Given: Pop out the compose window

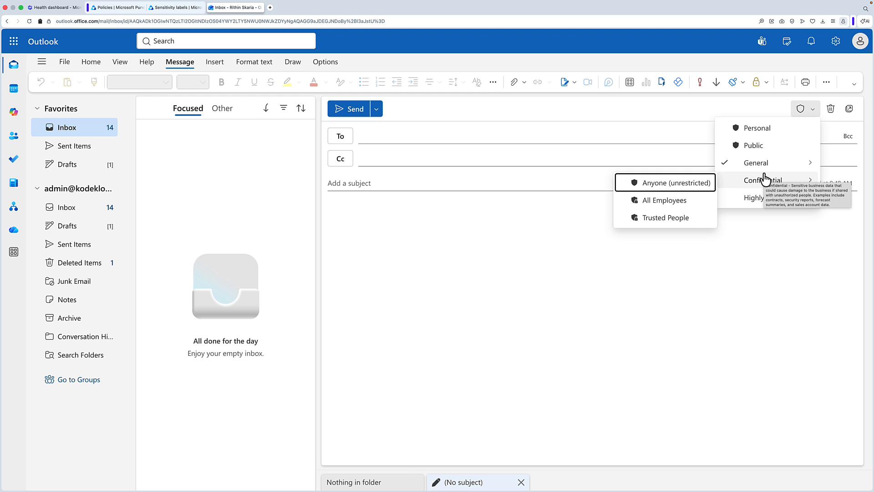Looking at the screenshot, I should click(849, 108).
